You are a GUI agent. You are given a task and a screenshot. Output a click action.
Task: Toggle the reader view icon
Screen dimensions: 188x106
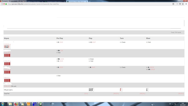(173, 4)
